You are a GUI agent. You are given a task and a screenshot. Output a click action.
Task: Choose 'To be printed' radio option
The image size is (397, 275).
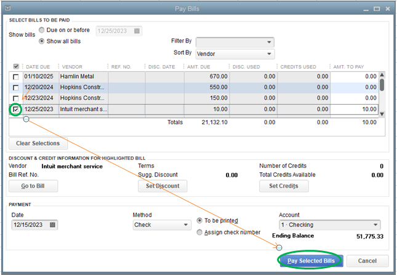199,220
